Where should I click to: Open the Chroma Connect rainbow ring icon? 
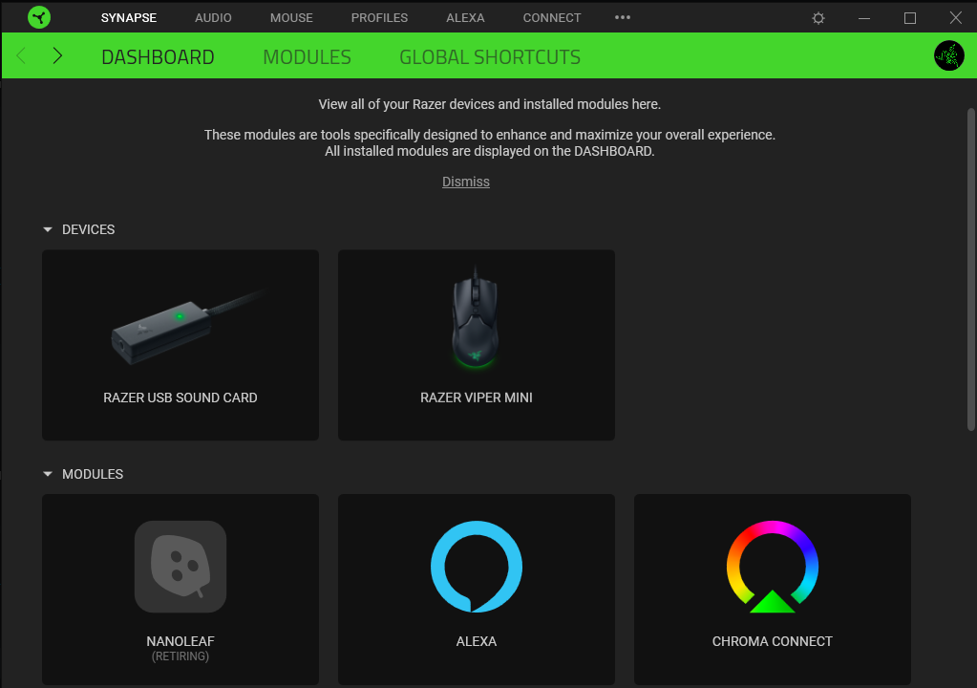pos(772,567)
